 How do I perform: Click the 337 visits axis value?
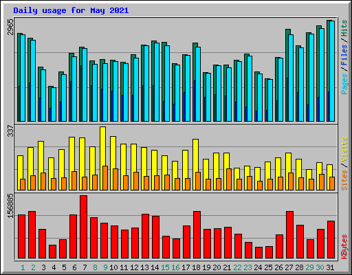pyautogui.click(x=10, y=131)
